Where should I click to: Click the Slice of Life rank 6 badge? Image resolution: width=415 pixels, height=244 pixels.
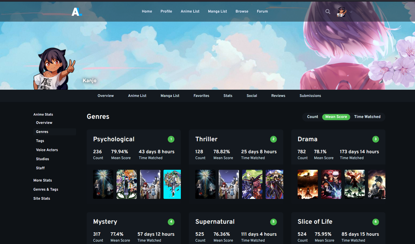pyautogui.click(x=376, y=222)
